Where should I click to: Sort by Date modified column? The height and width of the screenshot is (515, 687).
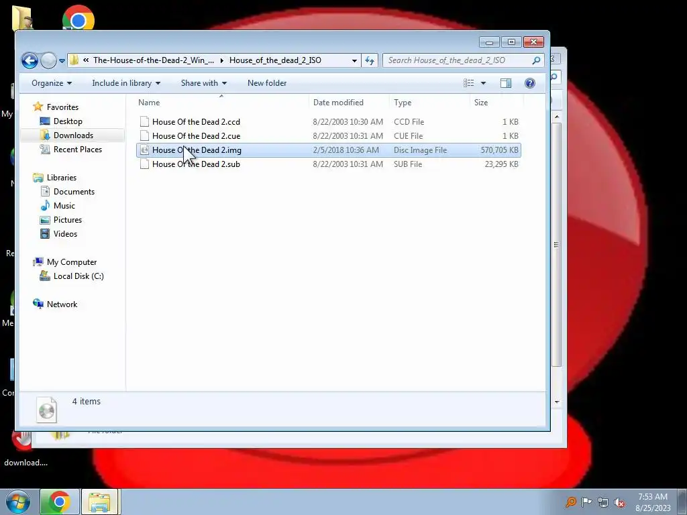[x=338, y=103]
